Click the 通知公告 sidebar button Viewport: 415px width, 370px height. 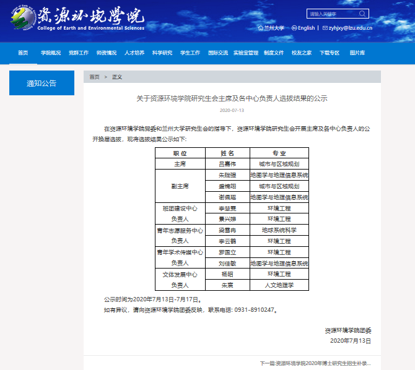[42, 83]
